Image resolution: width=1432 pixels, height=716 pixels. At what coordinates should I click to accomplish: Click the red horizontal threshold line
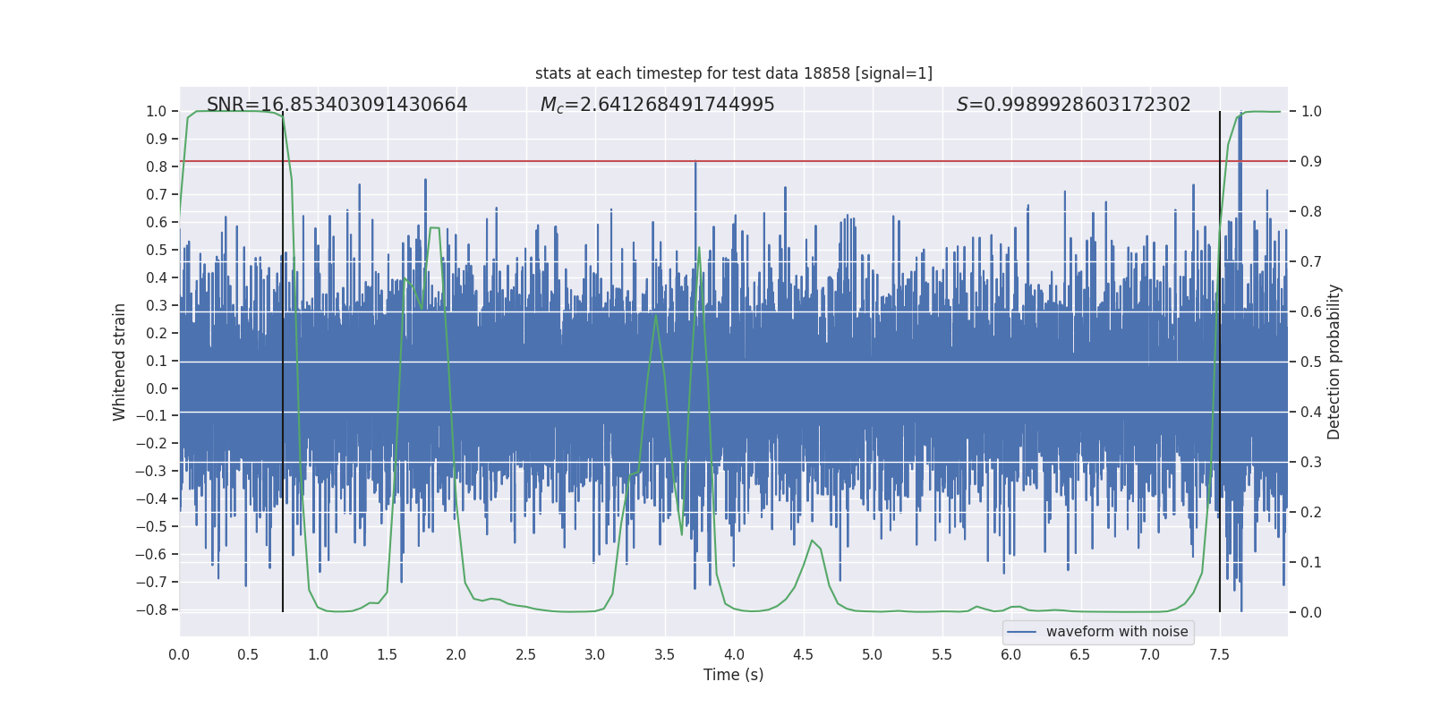tap(734, 161)
